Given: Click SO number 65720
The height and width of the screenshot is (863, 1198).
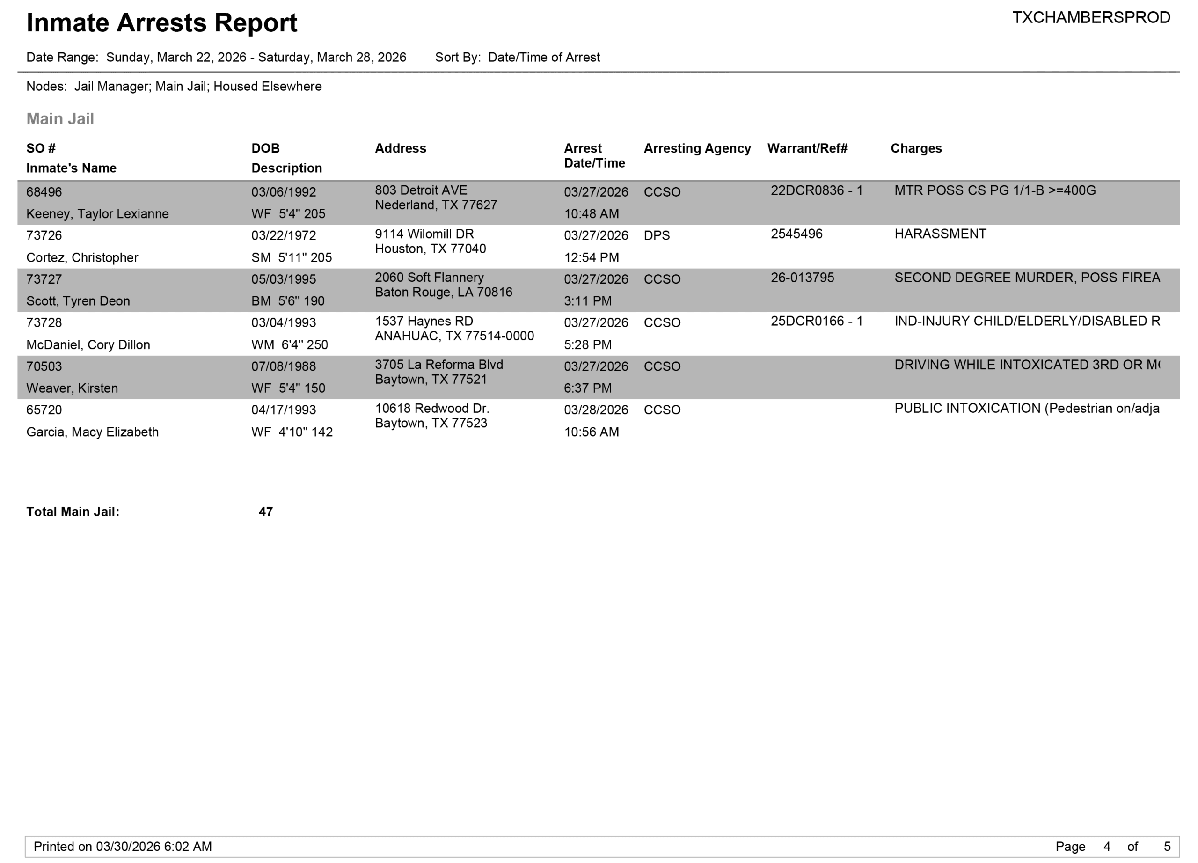Looking at the screenshot, I should [44, 410].
